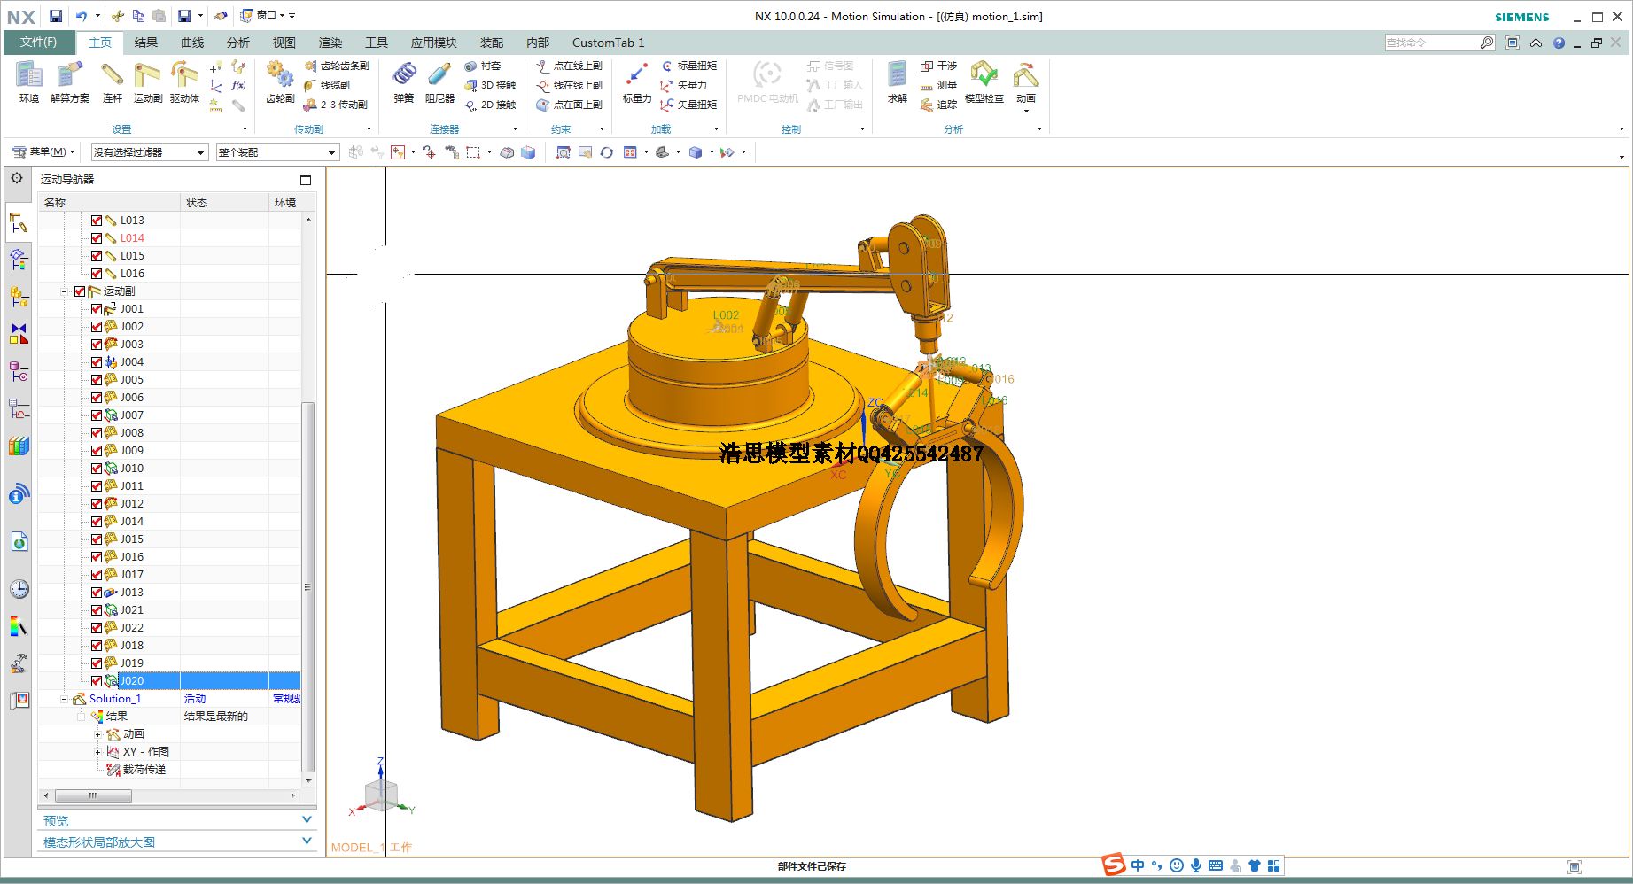Image resolution: width=1633 pixels, height=884 pixels.
Task: Switch to the 分析 ribbon tab
Action: (x=238, y=43)
